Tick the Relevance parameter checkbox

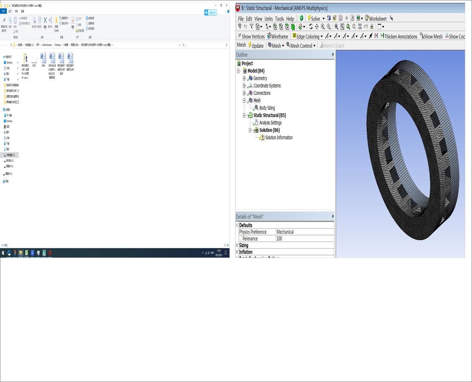241,238
